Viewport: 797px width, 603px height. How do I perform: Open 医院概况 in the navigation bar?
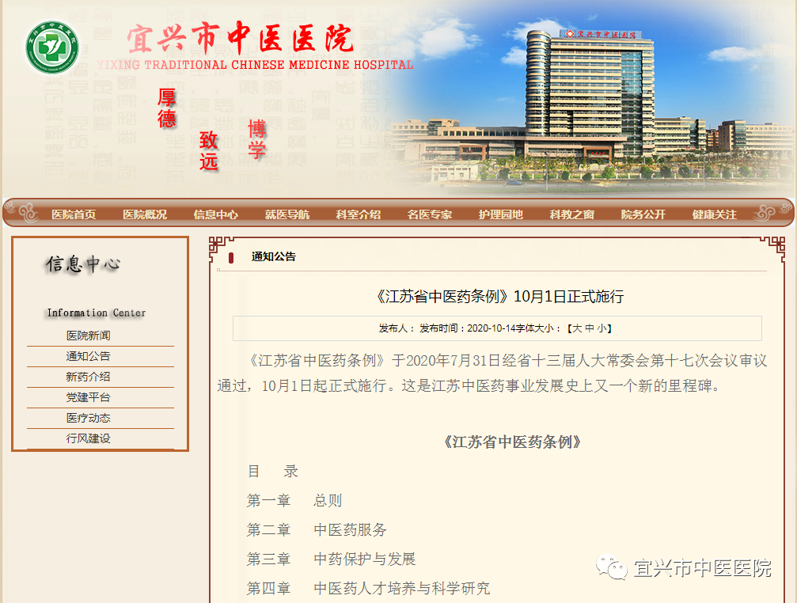click(145, 214)
